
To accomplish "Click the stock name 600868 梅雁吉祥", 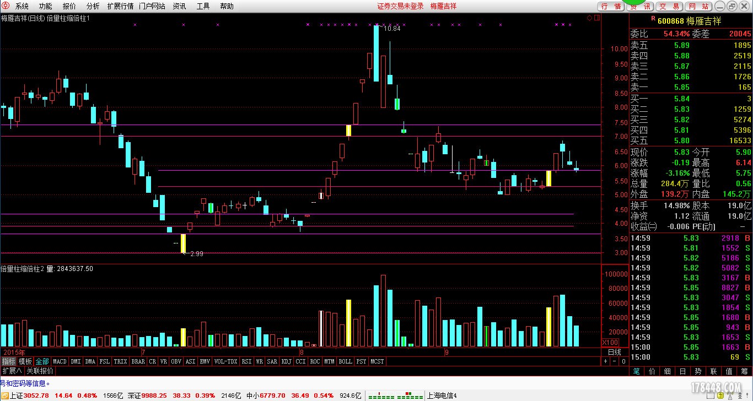I will coord(689,21).
